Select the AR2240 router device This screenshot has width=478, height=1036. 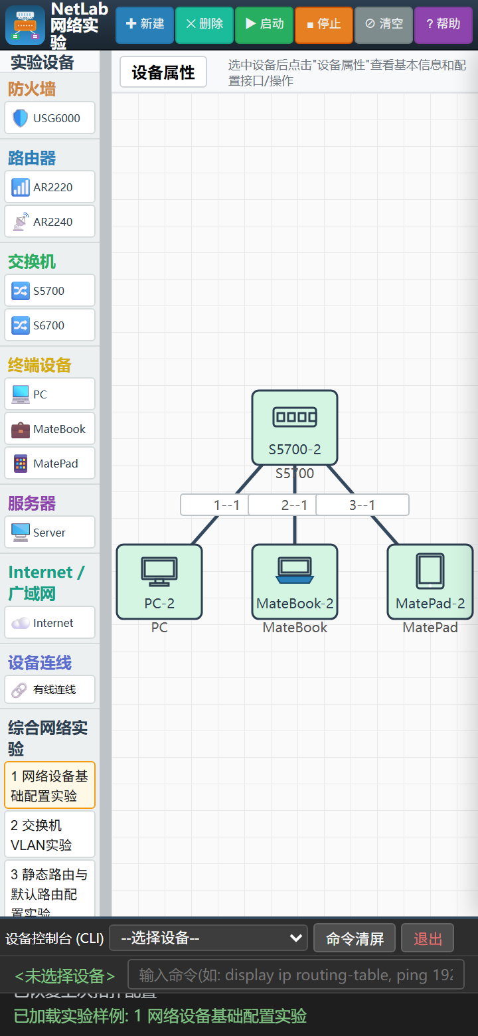[50, 222]
